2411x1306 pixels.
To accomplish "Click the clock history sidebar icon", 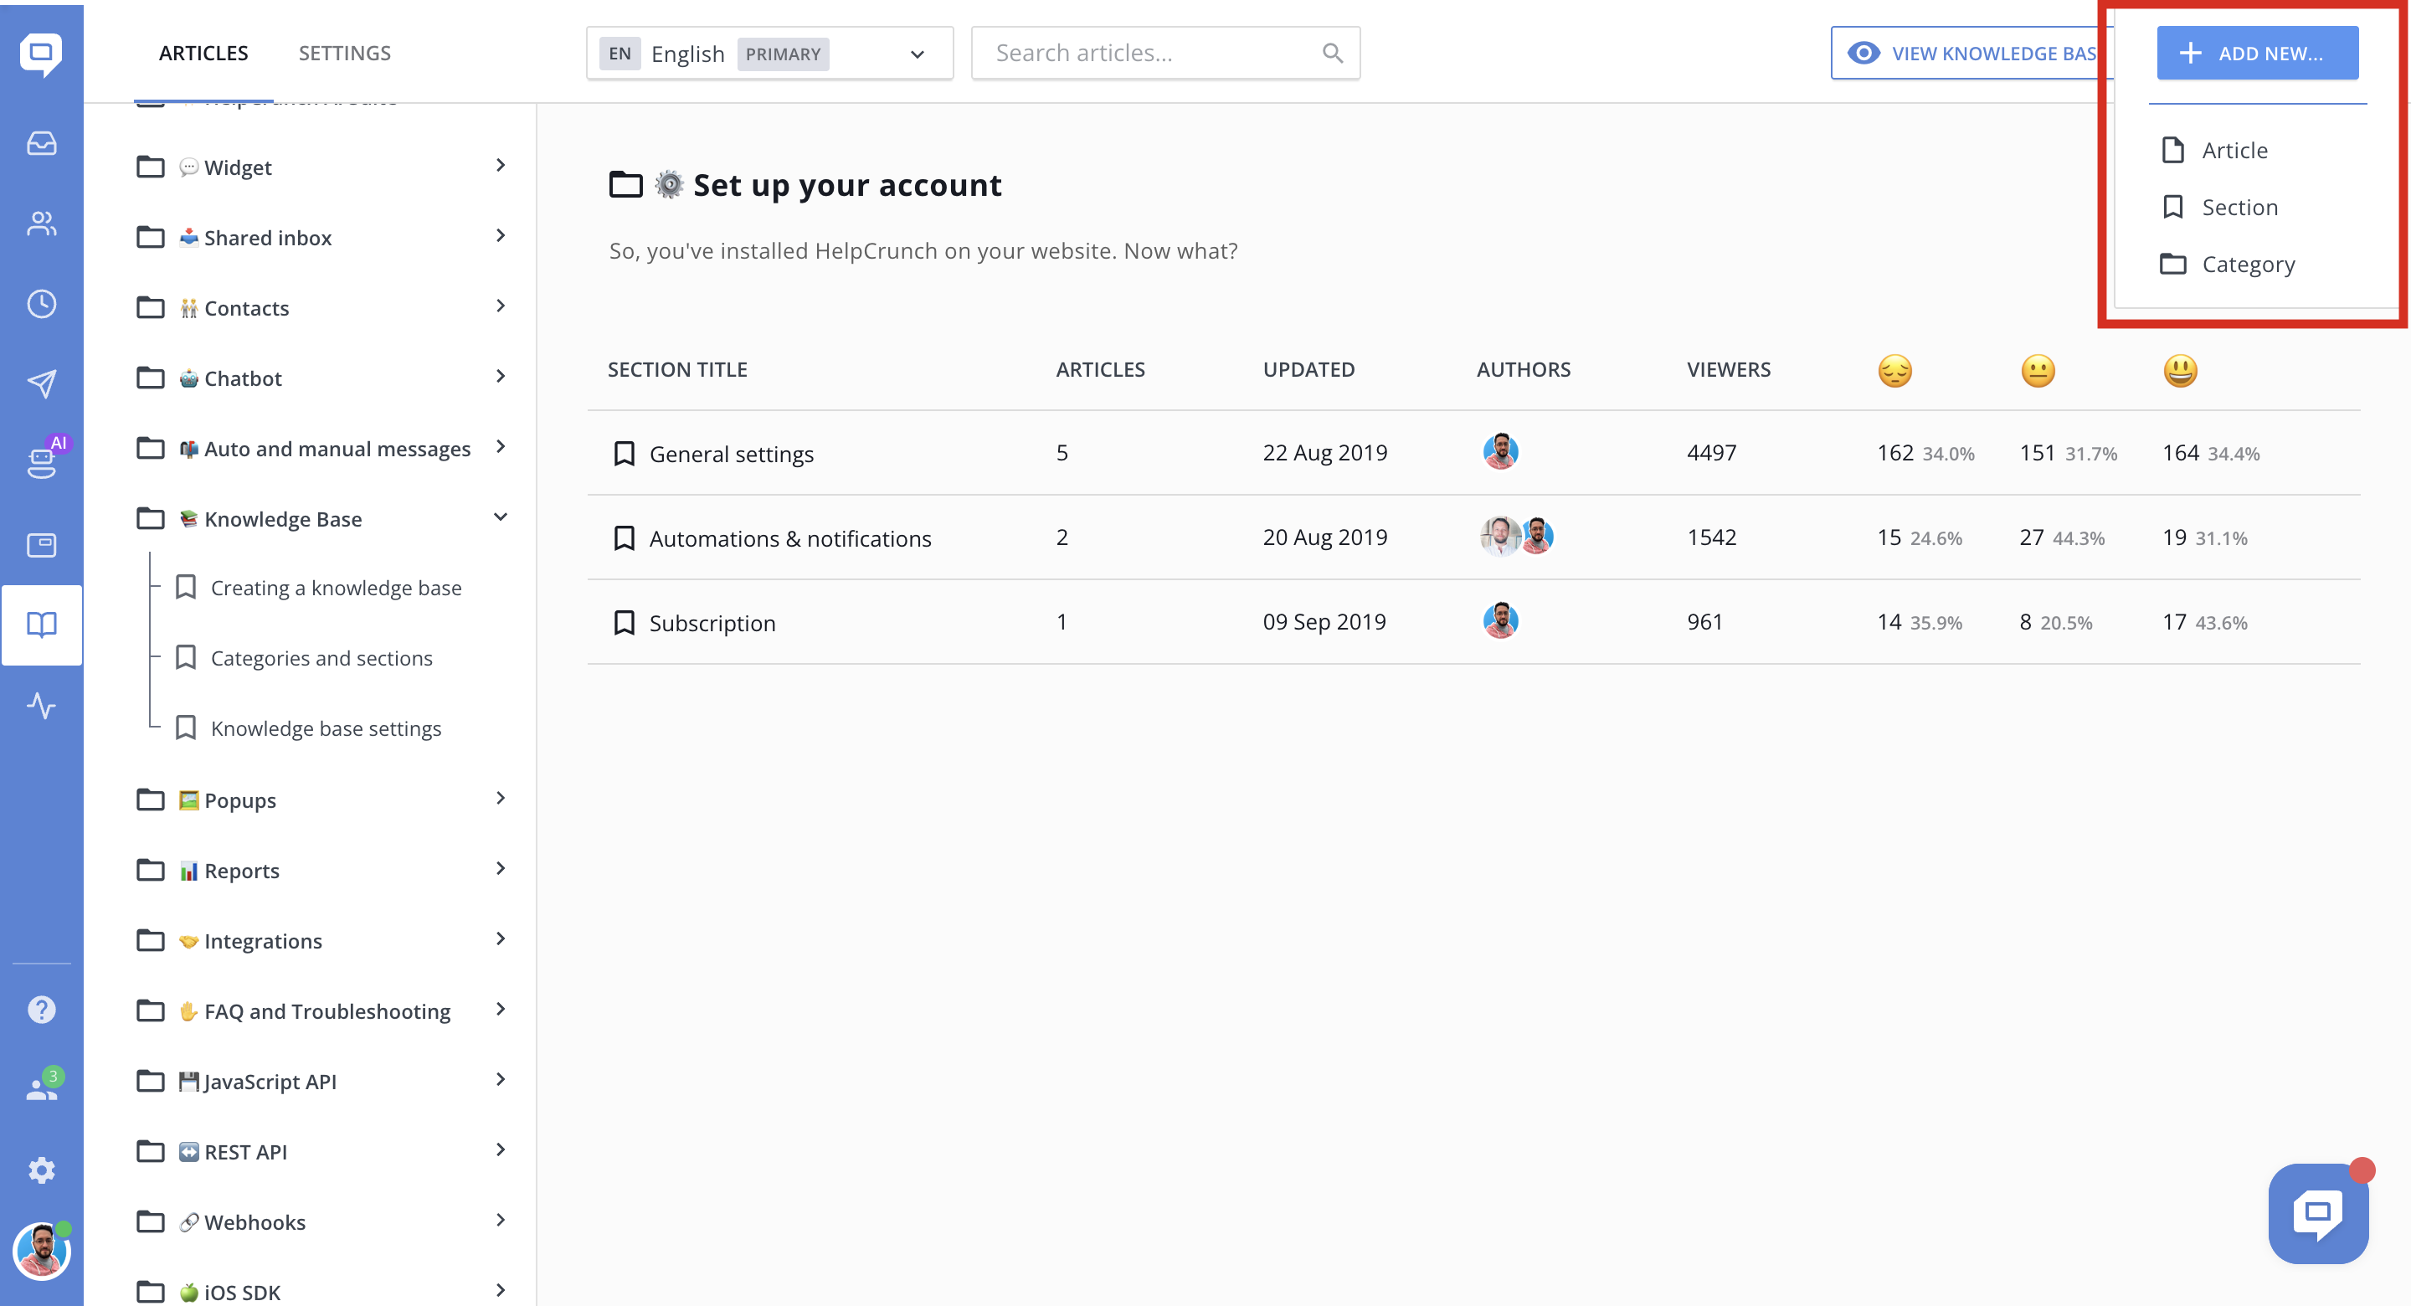I will [x=41, y=303].
